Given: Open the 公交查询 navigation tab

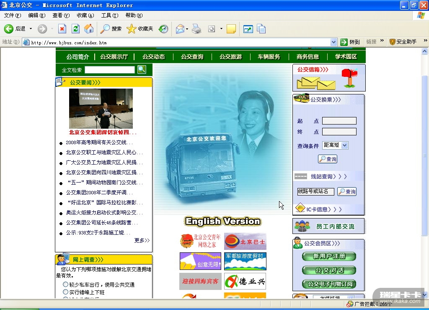Looking at the screenshot, I should (x=192, y=56).
